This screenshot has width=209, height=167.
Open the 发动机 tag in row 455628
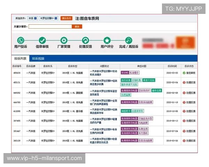click(x=125, y=73)
